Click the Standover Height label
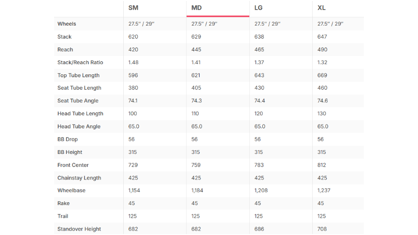This screenshot has height=235, width=418. click(x=79, y=229)
